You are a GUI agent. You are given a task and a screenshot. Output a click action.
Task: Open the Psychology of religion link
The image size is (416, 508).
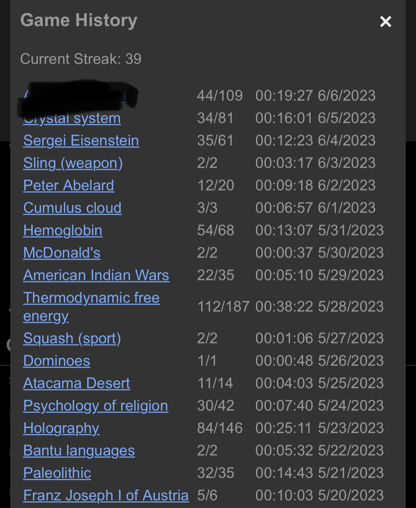[x=96, y=406]
